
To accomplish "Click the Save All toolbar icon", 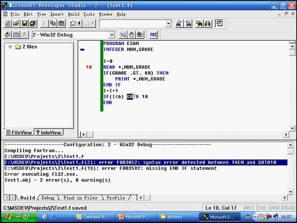I will coord(32,23).
